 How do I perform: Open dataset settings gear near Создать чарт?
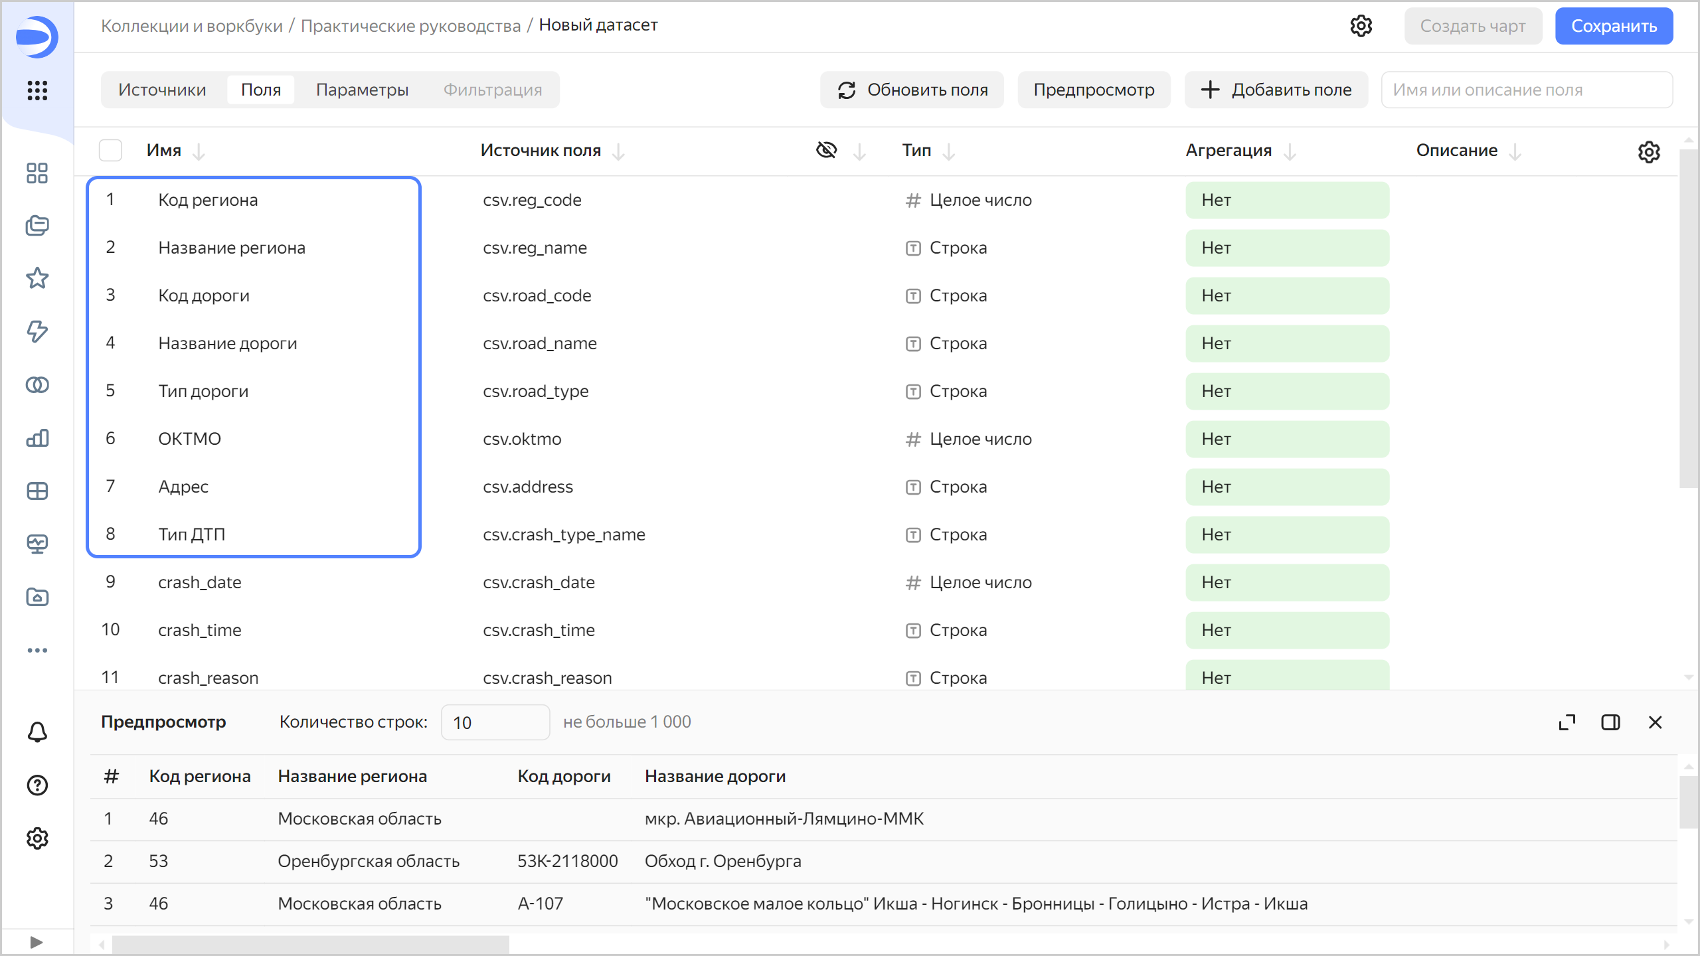click(x=1361, y=26)
